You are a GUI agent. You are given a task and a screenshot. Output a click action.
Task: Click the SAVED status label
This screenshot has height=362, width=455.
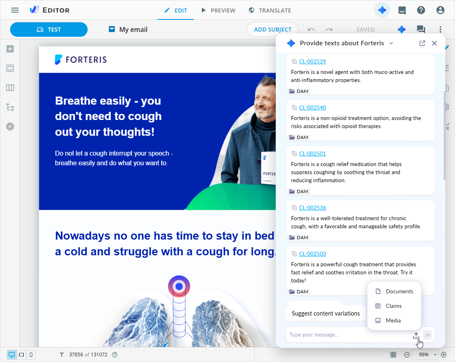pyautogui.click(x=365, y=29)
